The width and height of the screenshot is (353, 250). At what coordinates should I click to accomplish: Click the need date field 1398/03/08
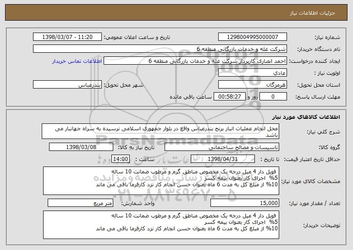click(x=81, y=147)
